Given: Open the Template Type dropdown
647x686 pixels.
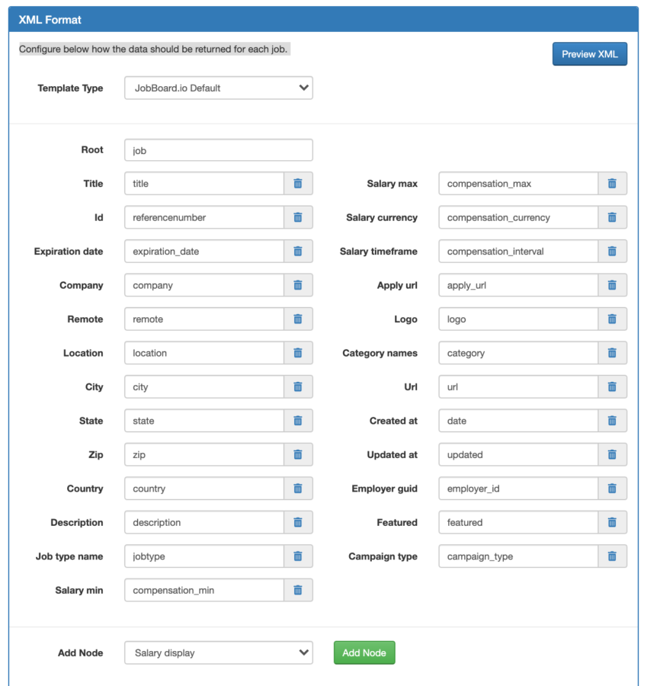Looking at the screenshot, I should tap(219, 88).
